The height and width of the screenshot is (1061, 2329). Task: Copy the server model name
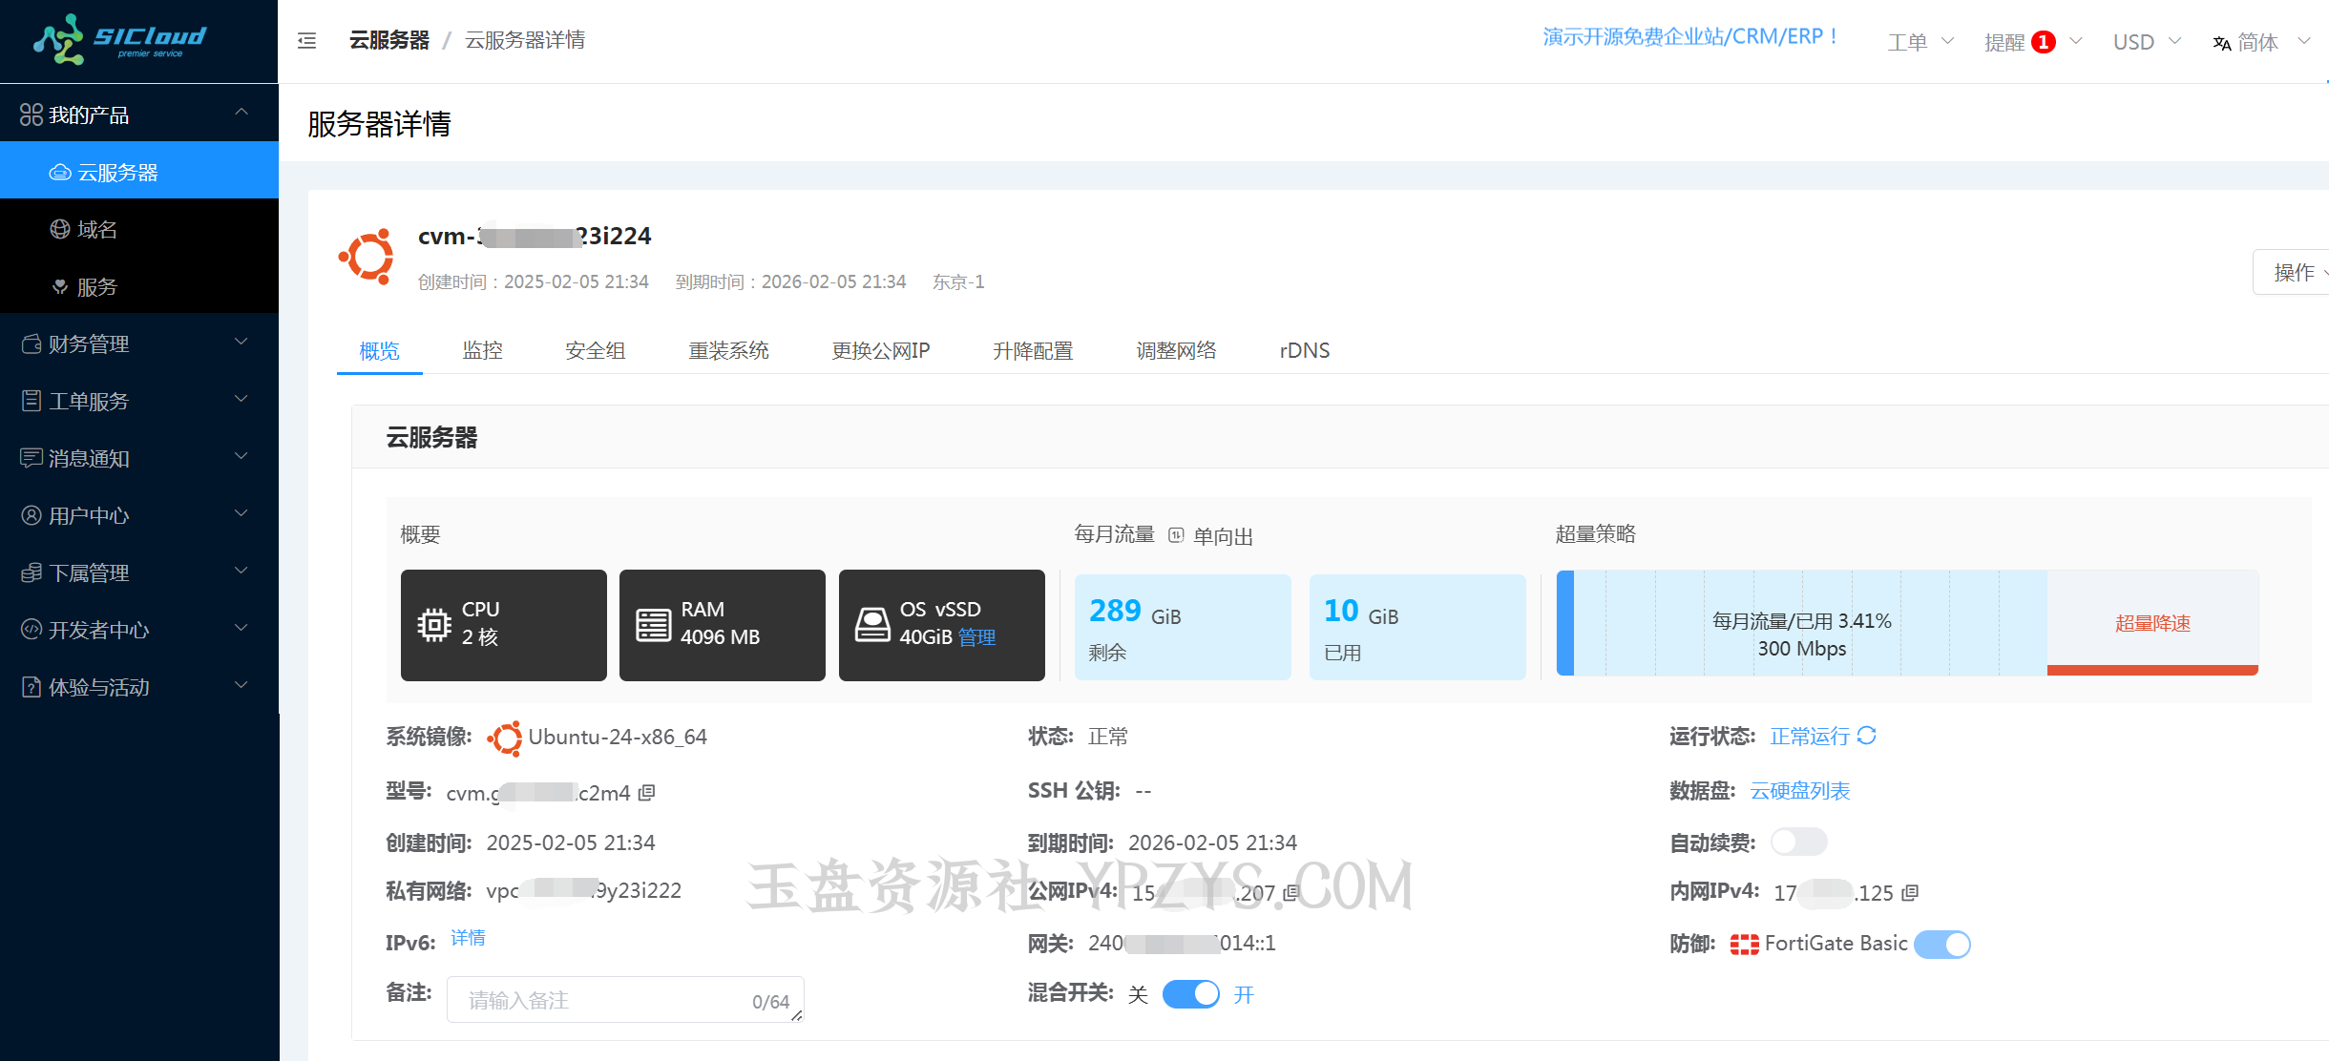[647, 793]
